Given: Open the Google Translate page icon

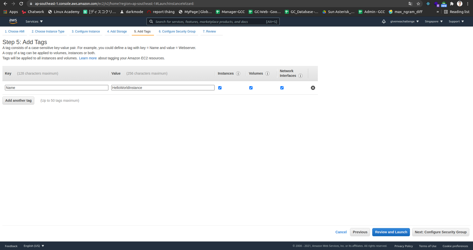Looking at the screenshot, I should point(410,4).
